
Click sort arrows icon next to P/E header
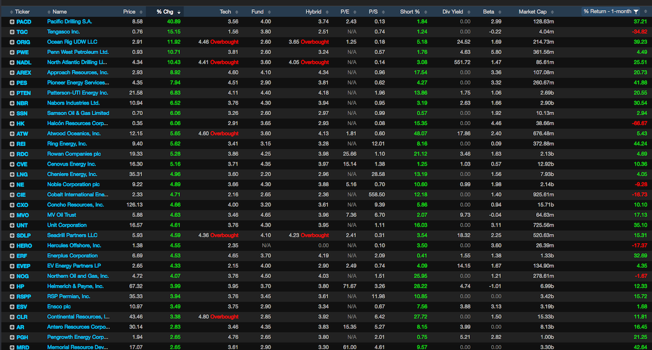(354, 12)
